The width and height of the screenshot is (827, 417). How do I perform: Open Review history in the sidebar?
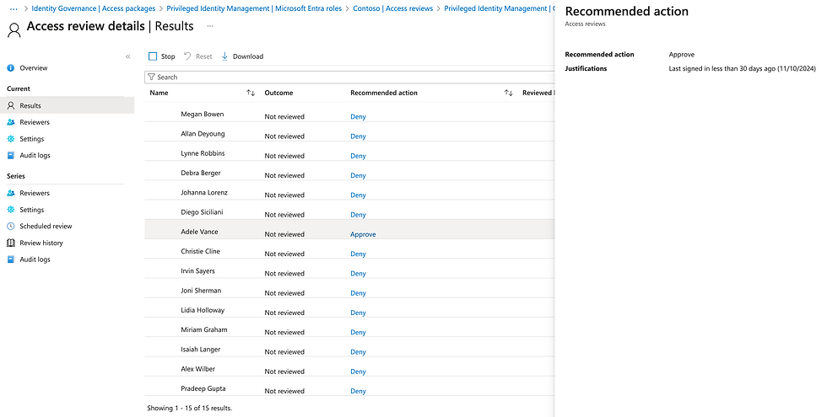point(41,243)
